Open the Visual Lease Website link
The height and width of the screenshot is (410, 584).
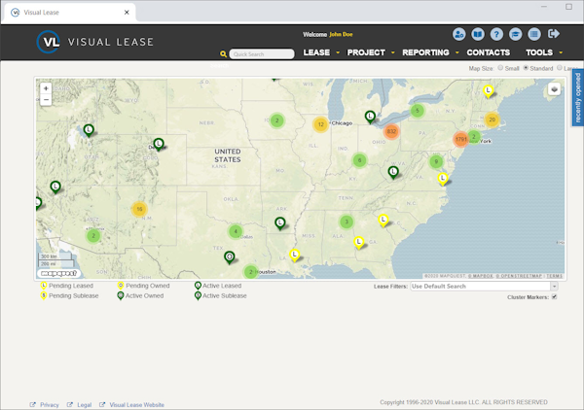[x=136, y=405]
